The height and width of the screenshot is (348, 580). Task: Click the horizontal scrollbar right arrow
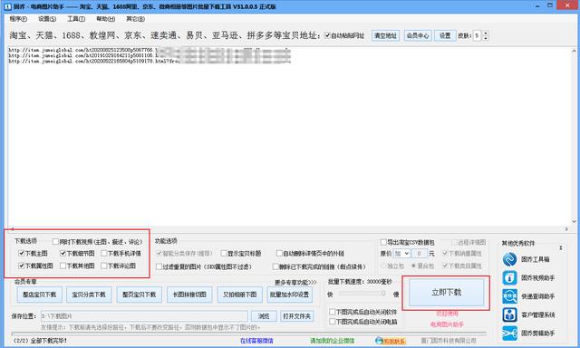[566, 229]
